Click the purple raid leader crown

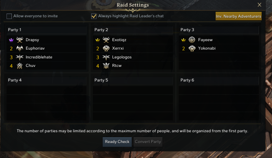(x=11, y=40)
